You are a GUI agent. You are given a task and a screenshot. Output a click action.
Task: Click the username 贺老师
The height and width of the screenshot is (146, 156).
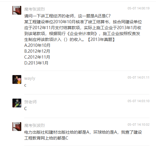(x=30, y=102)
